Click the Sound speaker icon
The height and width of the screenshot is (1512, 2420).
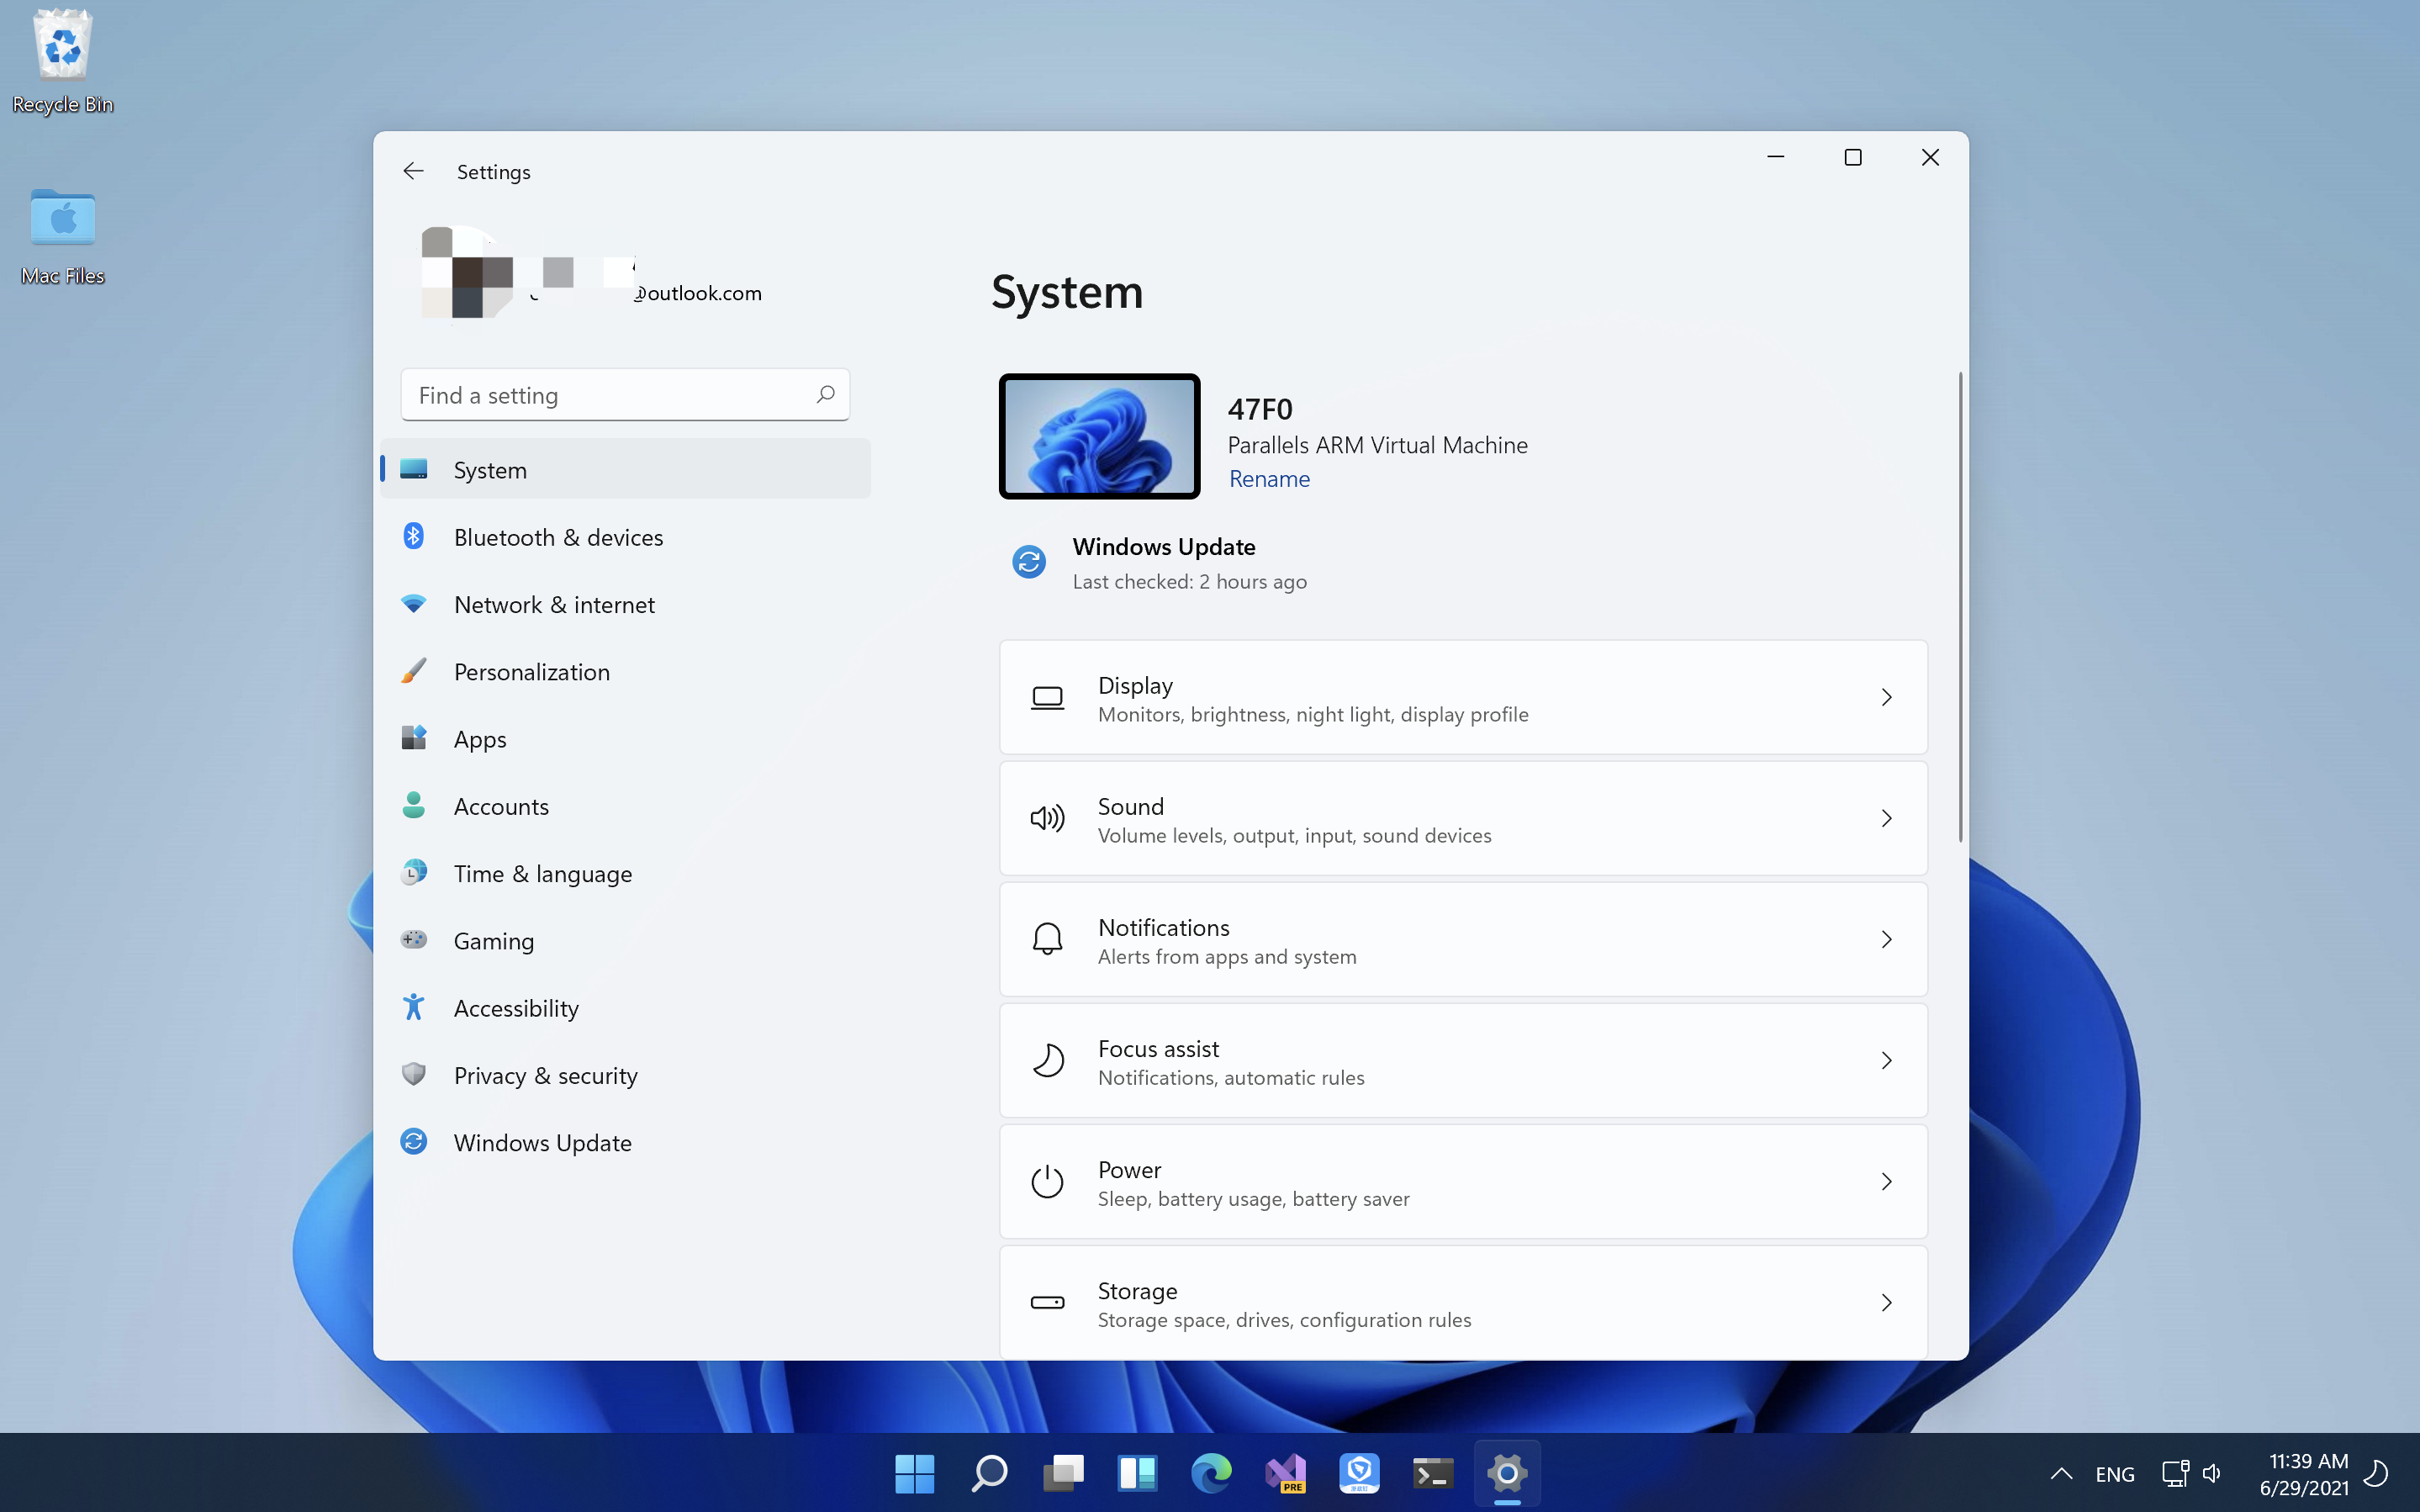click(1047, 818)
